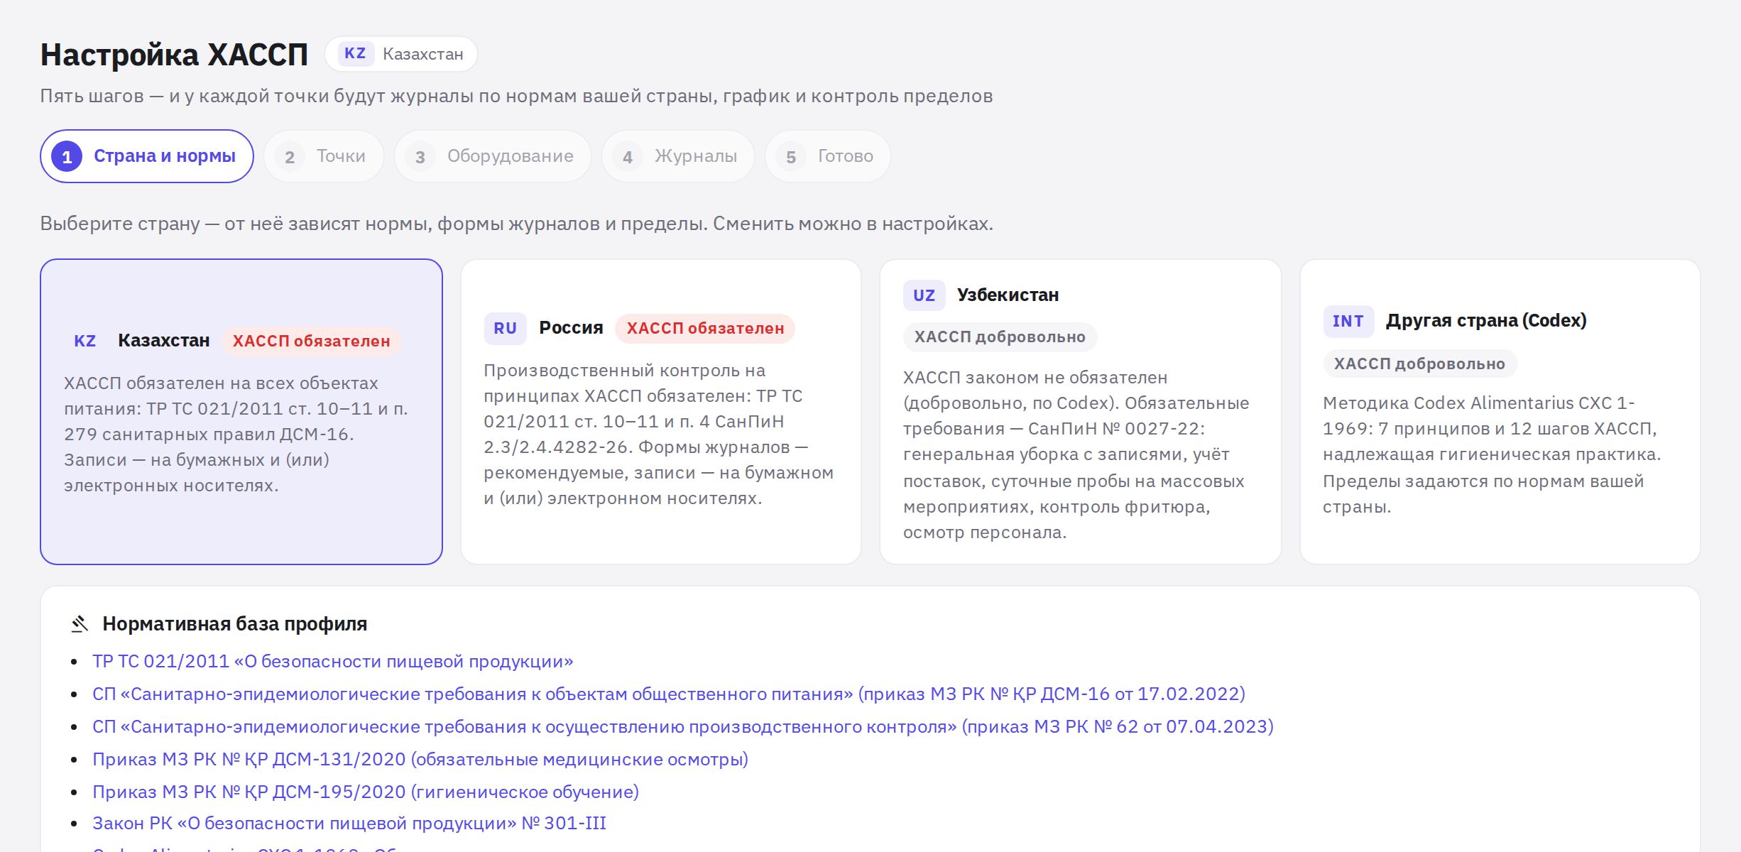Image resolution: width=1741 pixels, height=852 pixels.
Task: Click ХАССП добровольно badge on Узбекистан card
Action: tap(1000, 337)
